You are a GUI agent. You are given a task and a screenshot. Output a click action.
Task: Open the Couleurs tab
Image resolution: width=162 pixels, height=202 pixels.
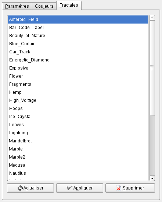point(44,6)
